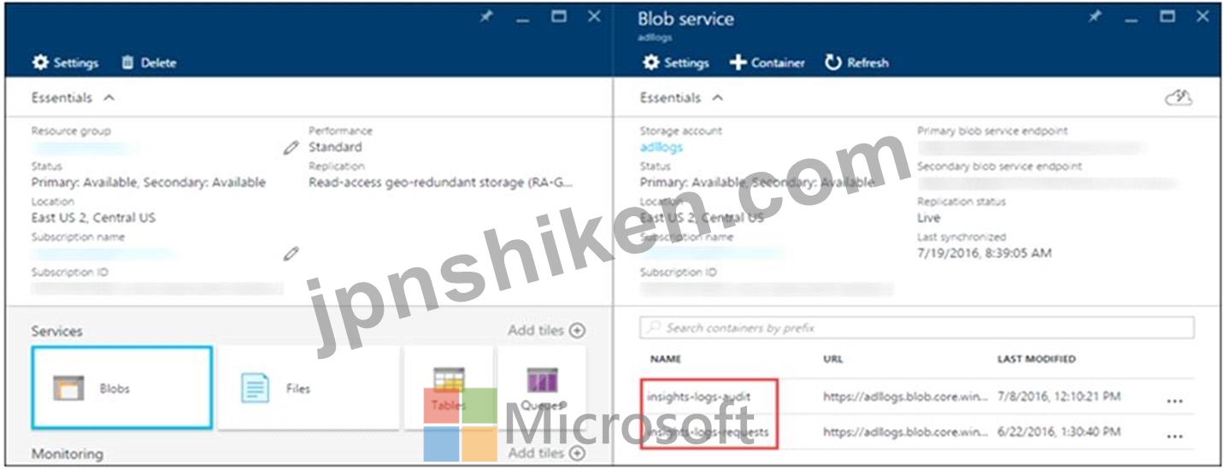This screenshot has width=1223, height=469.
Task: Sort containers by URL column
Action: point(833,359)
